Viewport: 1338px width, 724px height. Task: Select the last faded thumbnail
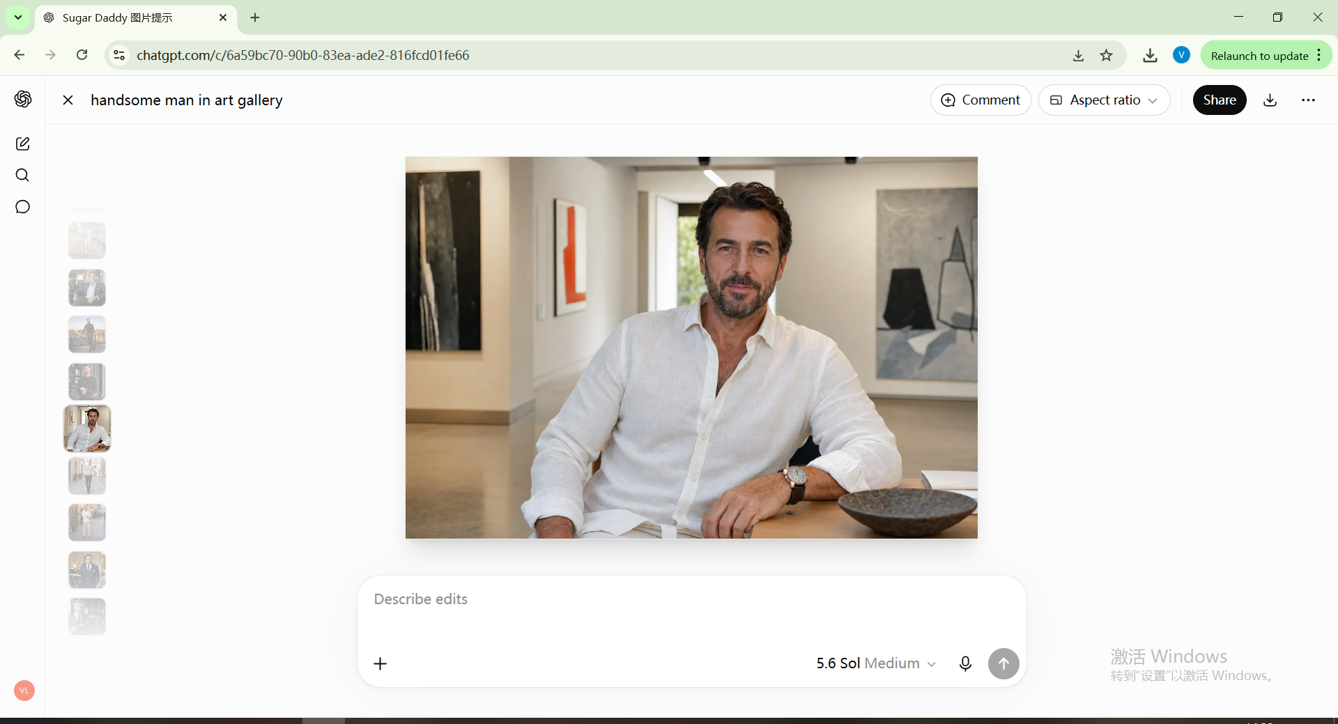tap(87, 617)
